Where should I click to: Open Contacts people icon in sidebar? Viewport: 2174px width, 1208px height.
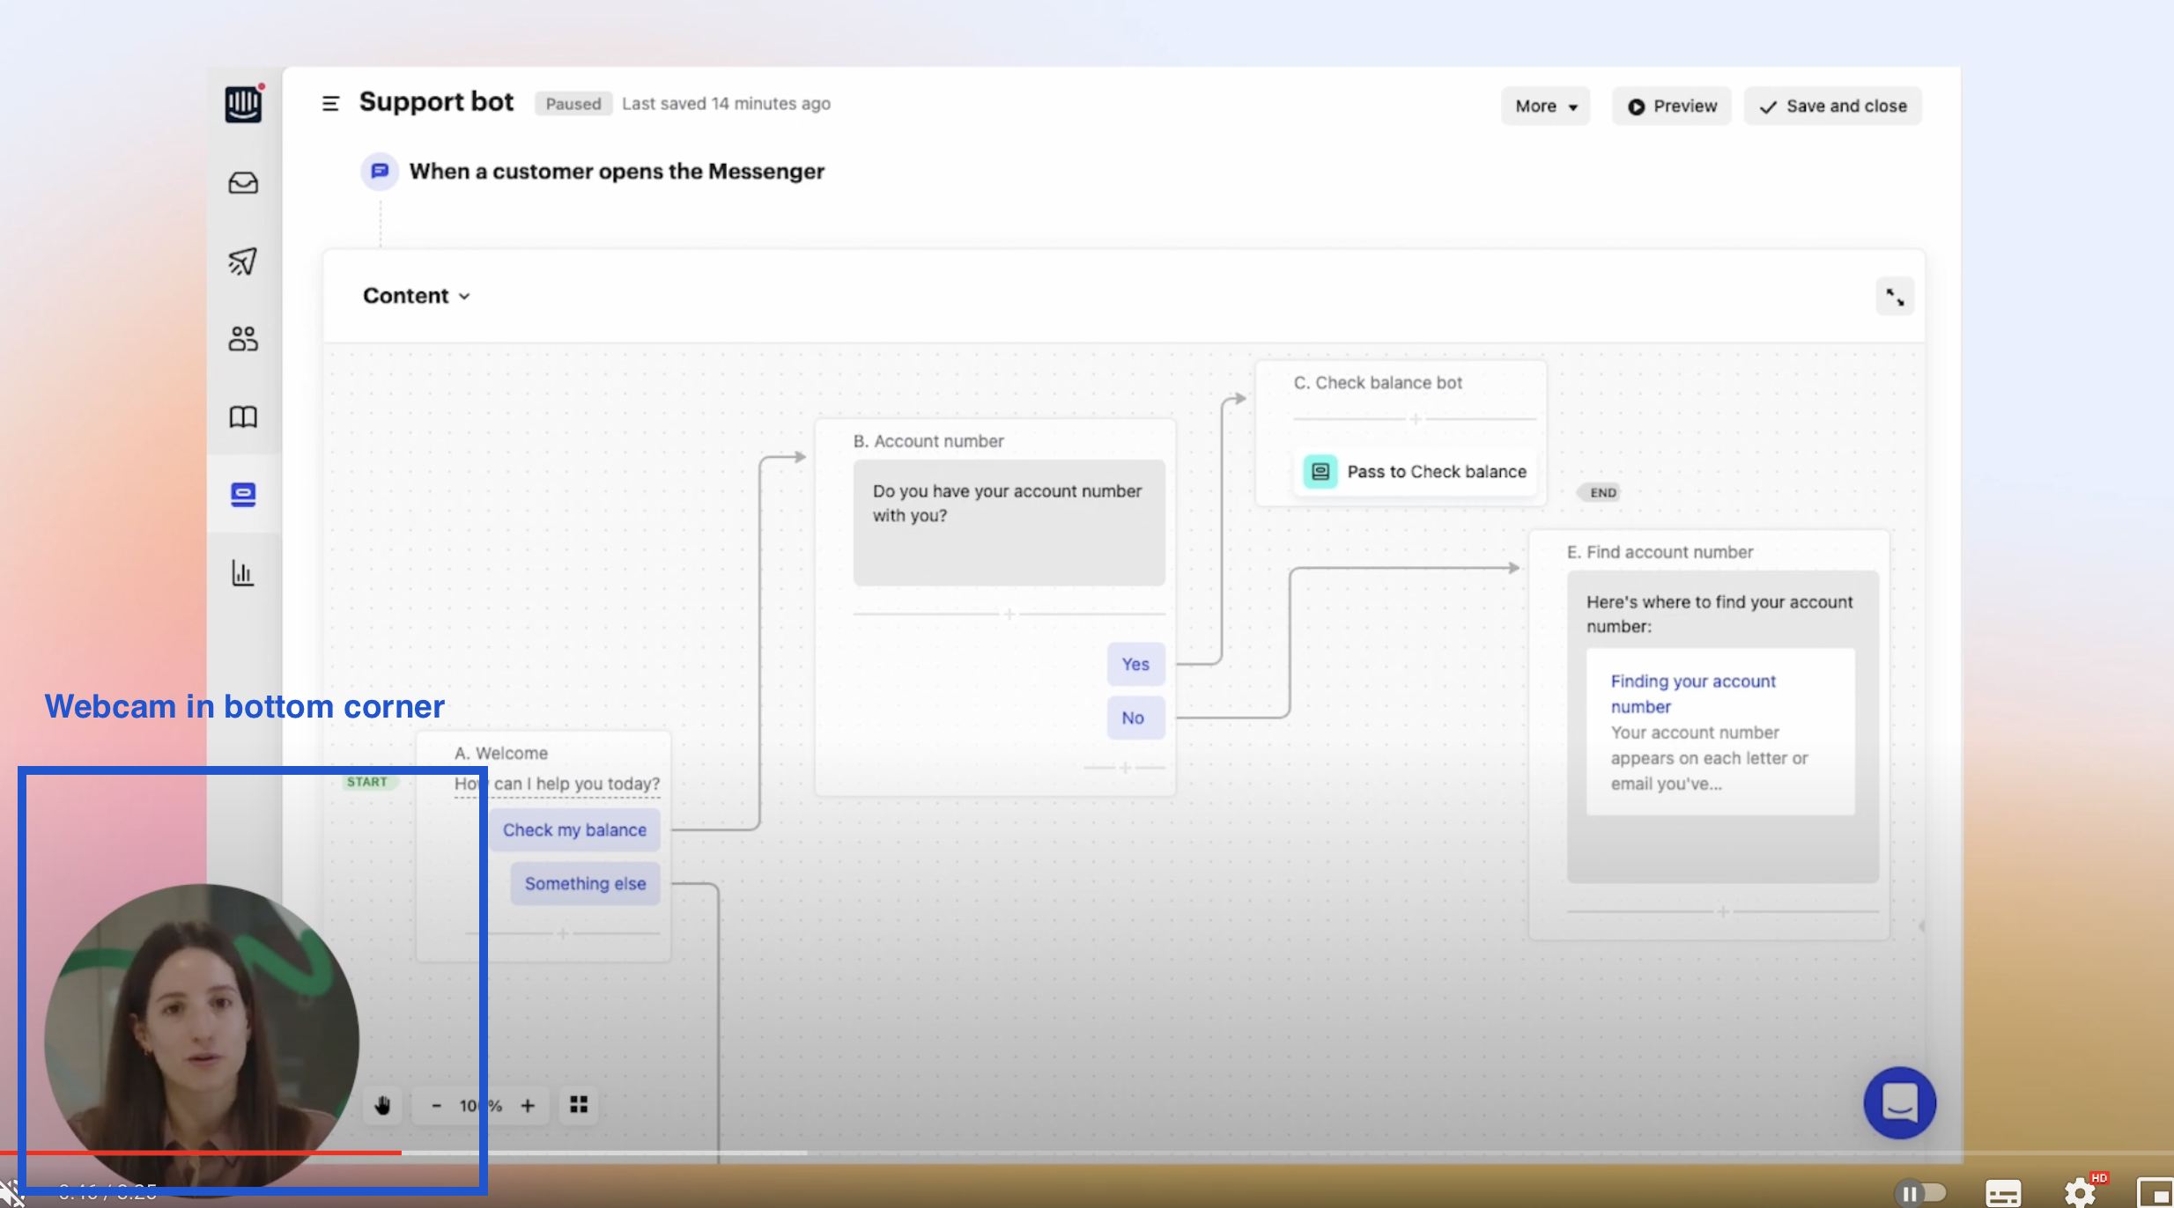click(243, 339)
